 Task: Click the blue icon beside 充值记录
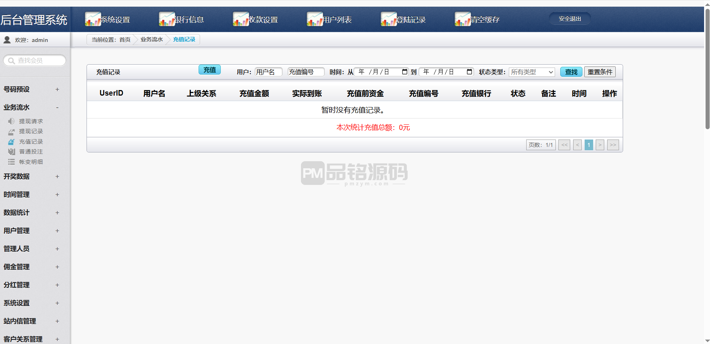click(11, 142)
